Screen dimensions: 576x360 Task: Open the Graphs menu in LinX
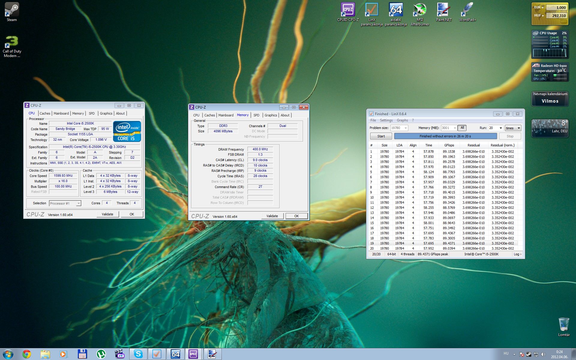click(402, 120)
